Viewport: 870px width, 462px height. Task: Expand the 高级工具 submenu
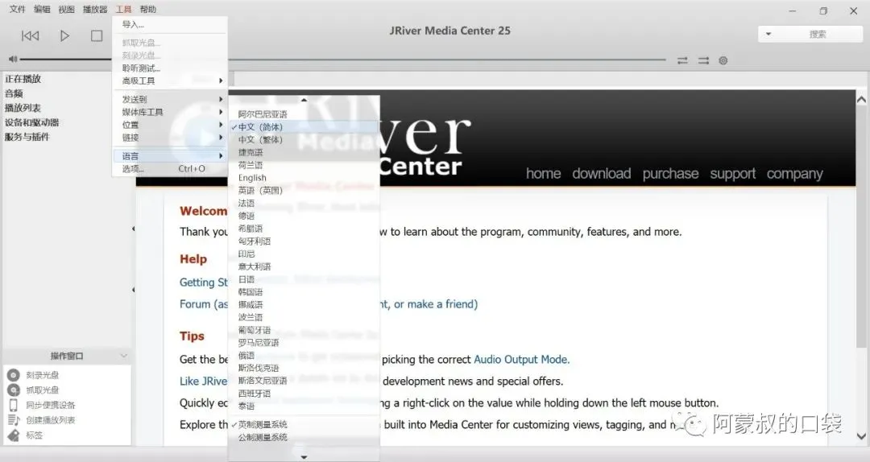click(x=170, y=81)
